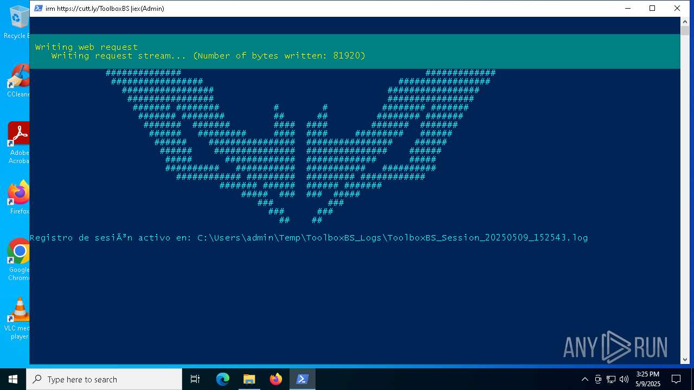Click the scrollbar up arrow in PowerShell

point(685,21)
